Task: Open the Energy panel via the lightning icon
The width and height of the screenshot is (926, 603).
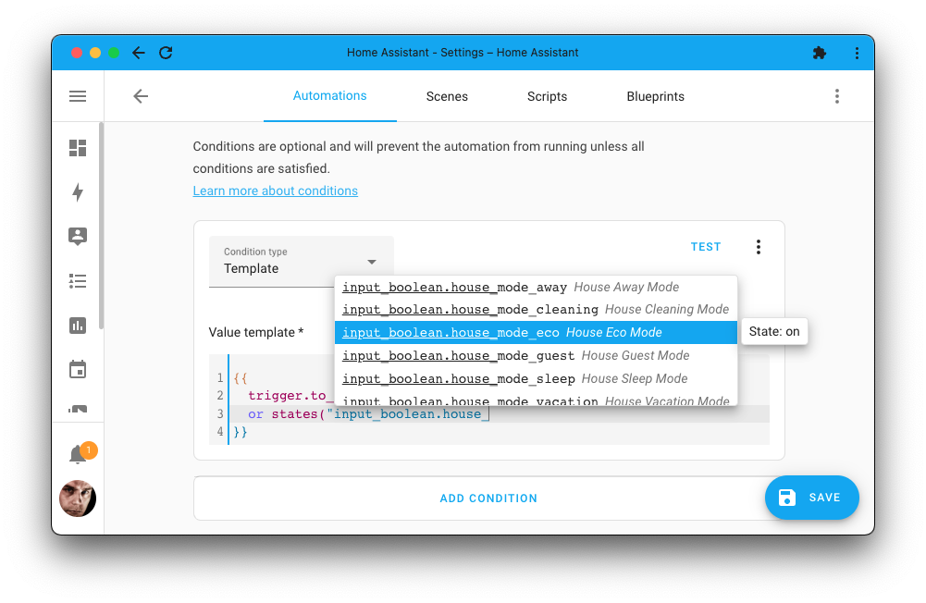Action: 78,192
